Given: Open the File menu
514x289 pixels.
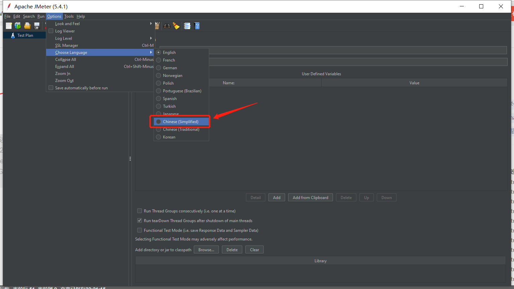Looking at the screenshot, I should [x=7, y=16].
